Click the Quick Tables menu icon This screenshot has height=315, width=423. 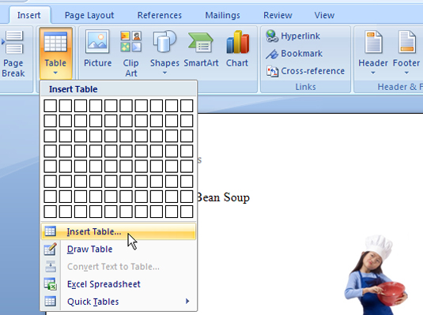tap(50, 302)
